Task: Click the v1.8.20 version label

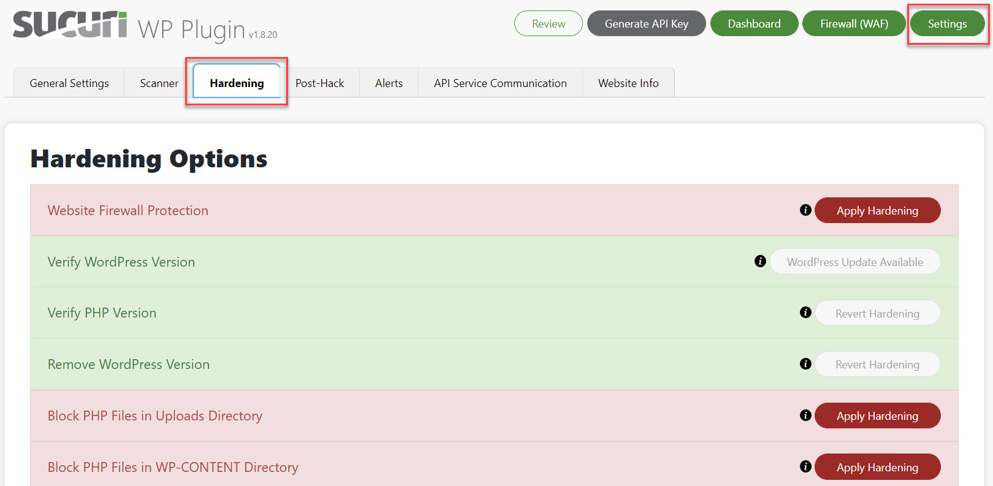Action: coord(263,35)
